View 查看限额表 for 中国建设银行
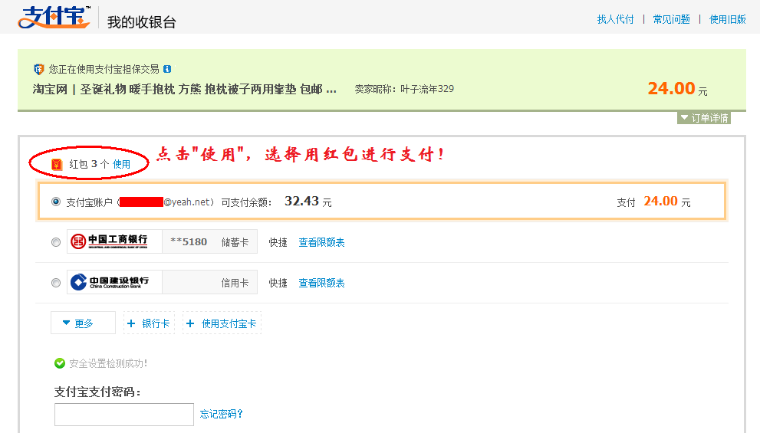 [x=321, y=283]
